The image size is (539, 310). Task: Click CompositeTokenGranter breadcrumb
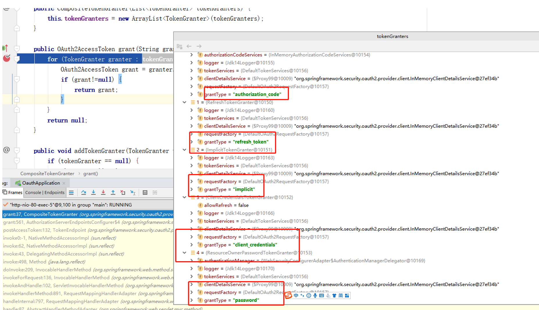(47, 173)
